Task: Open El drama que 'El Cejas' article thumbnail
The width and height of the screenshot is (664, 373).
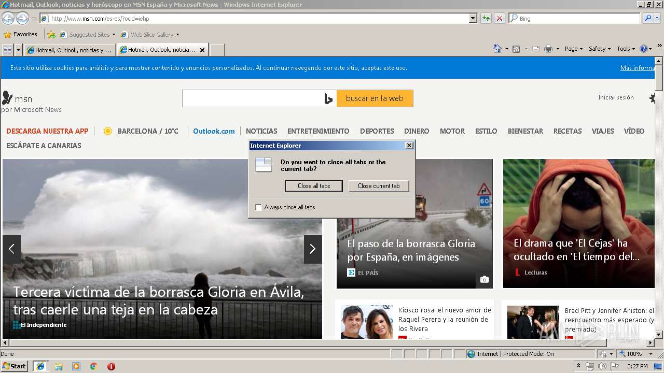Action: (578, 224)
